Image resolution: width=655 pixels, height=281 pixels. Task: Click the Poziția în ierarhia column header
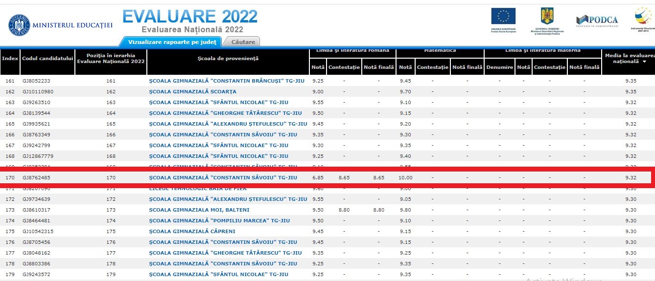click(x=111, y=59)
